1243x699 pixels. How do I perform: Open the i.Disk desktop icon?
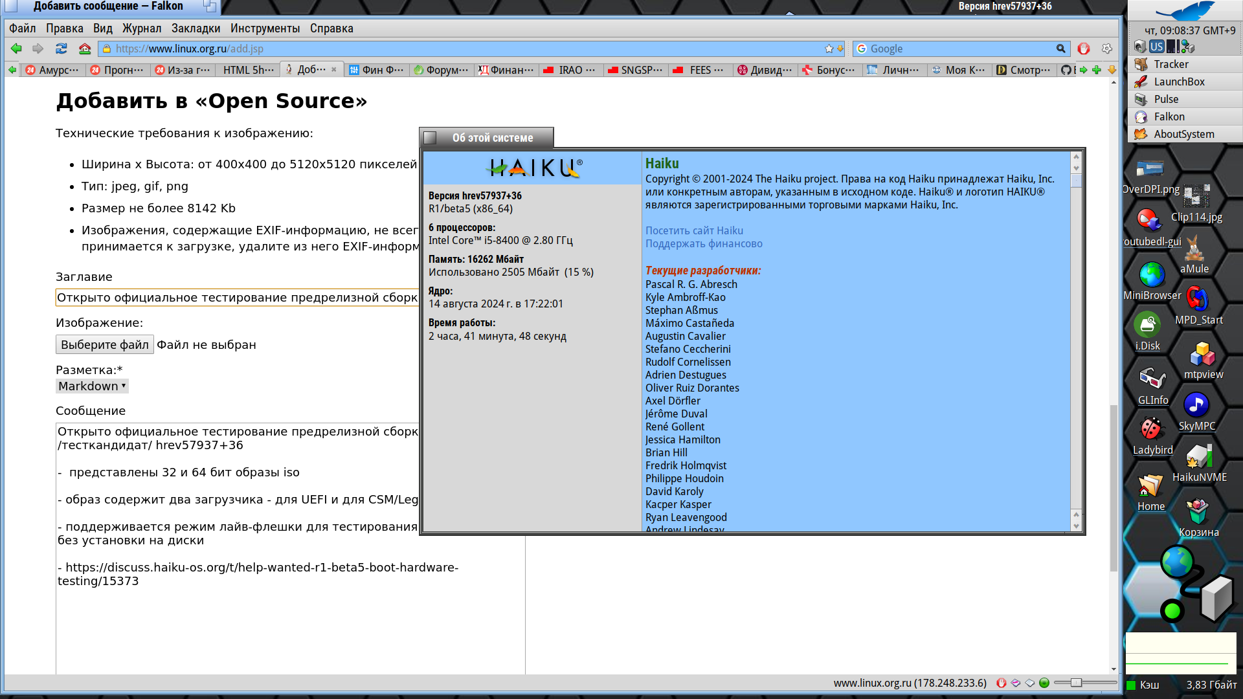click(1148, 332)
